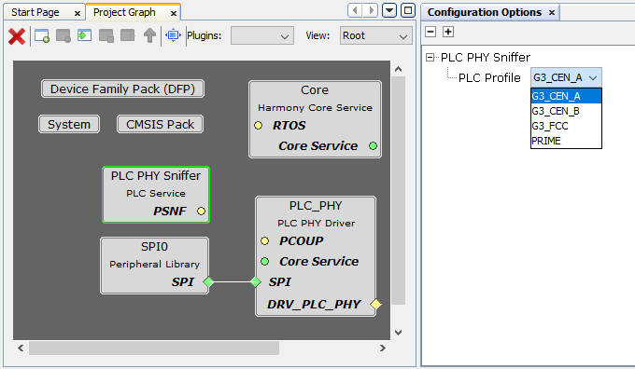
Task: Select the CMSIS Pack component box
Action: click(x=160, y=125)
